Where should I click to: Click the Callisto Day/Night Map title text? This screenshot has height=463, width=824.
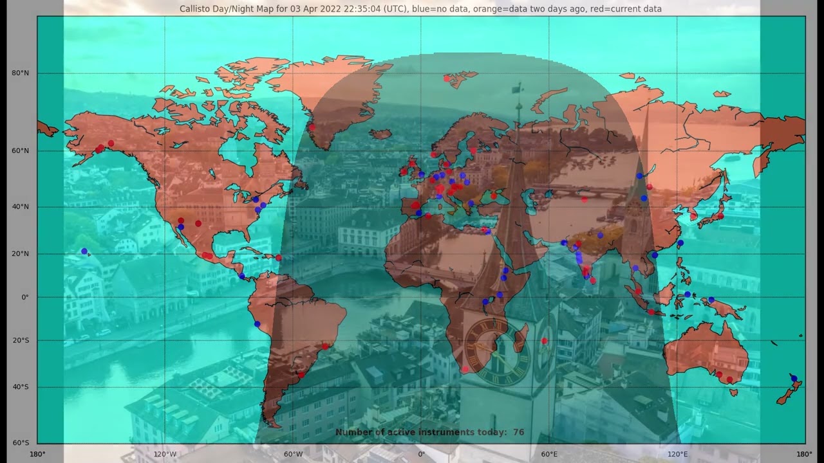[420, 9]
